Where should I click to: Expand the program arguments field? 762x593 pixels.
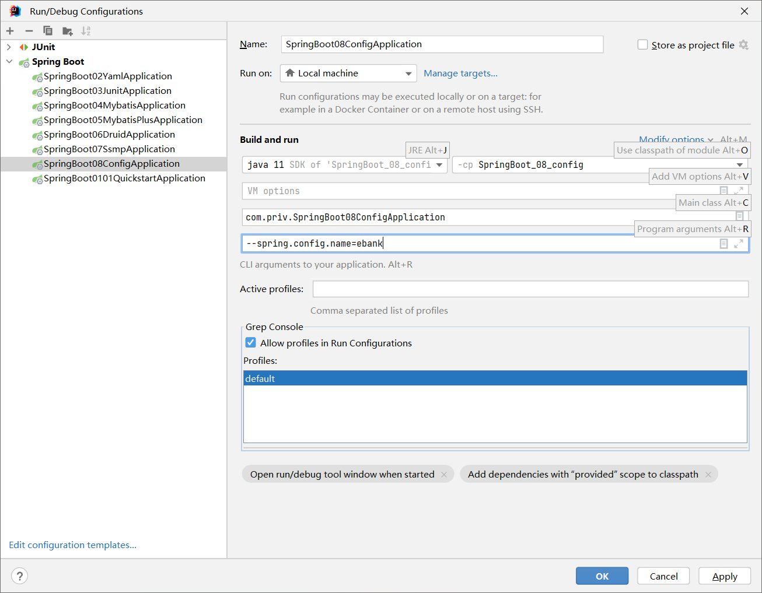[x=739, y=244]
